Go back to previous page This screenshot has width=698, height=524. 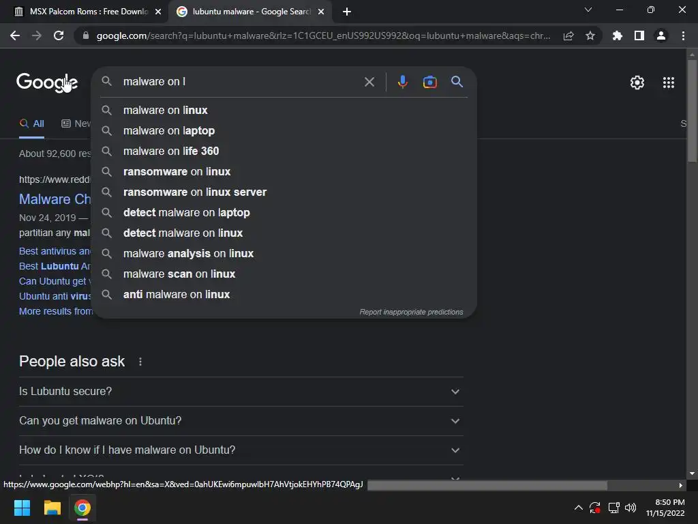pyautogui.click(x=15, y=35)
